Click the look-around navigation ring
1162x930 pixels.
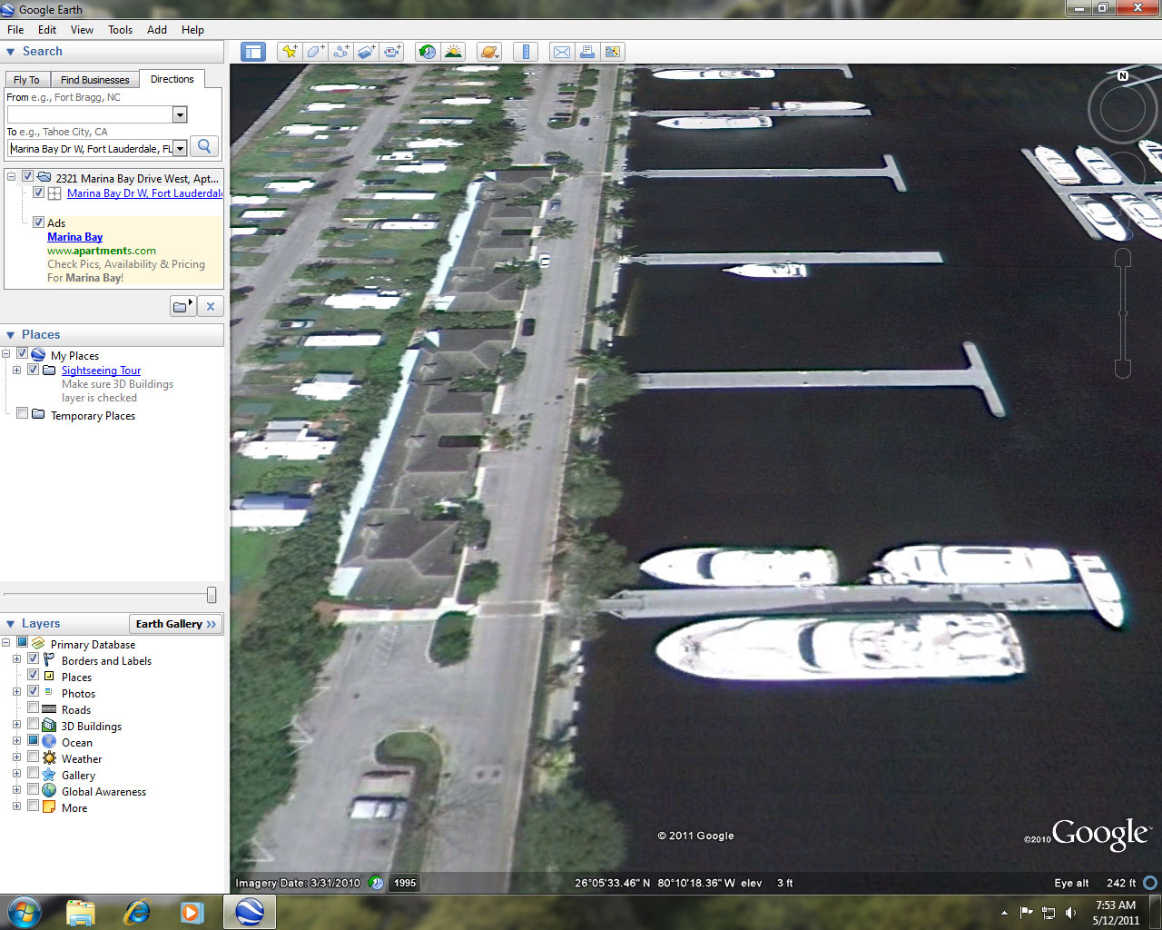[x=1123, y=109]
